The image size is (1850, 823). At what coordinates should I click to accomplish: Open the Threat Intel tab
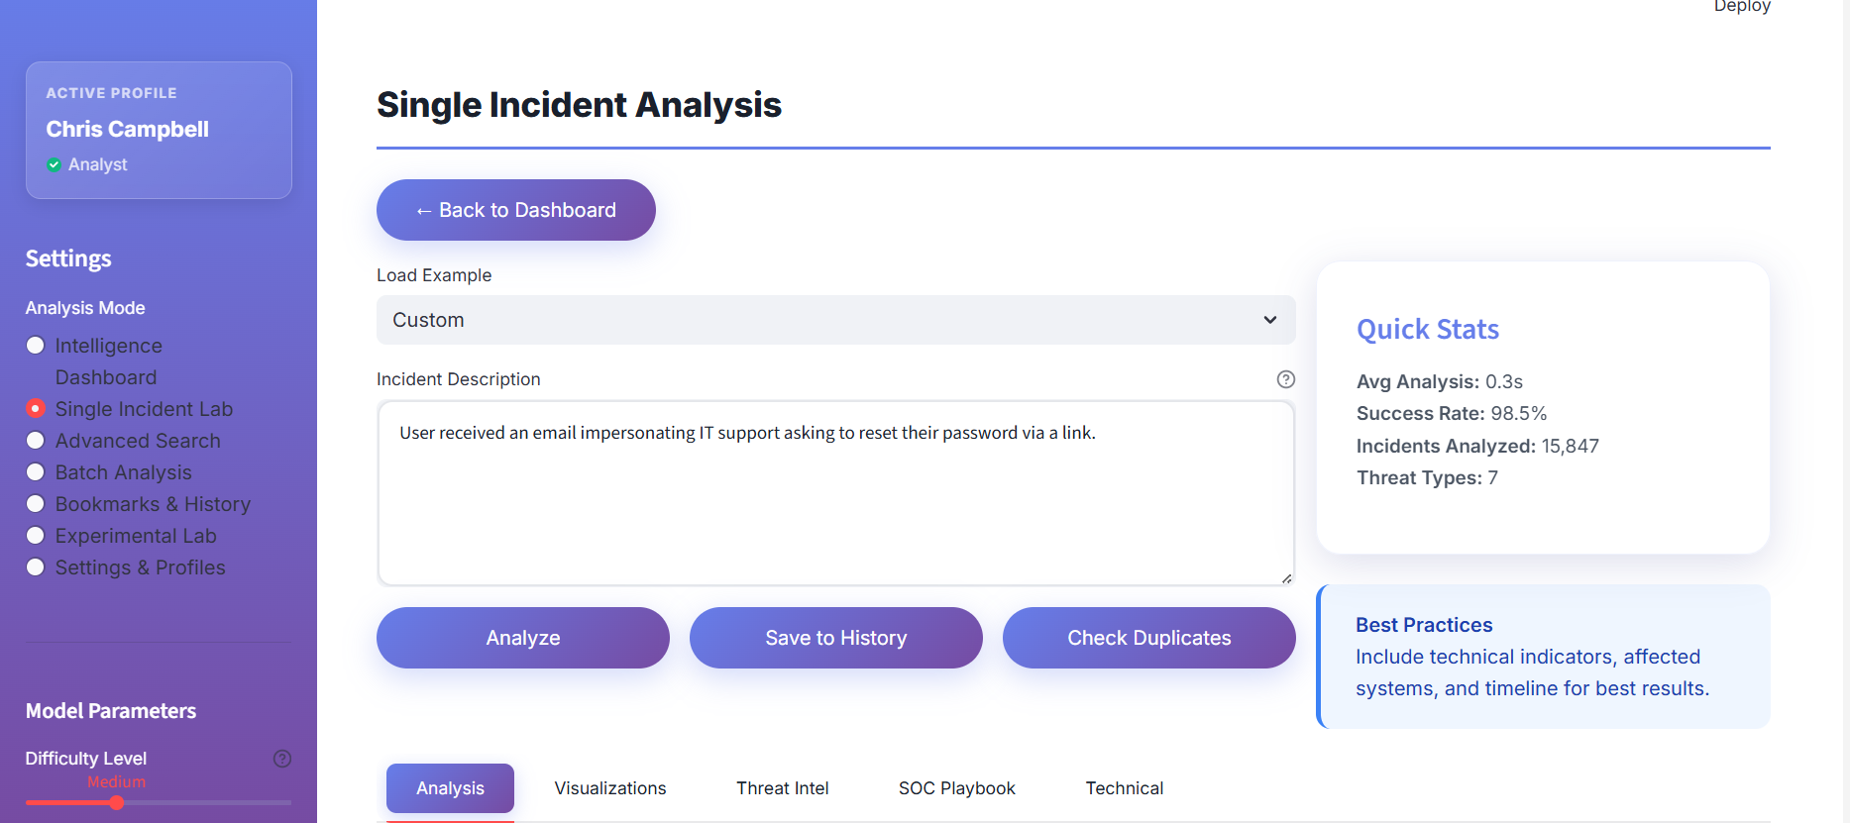point(782,787)
